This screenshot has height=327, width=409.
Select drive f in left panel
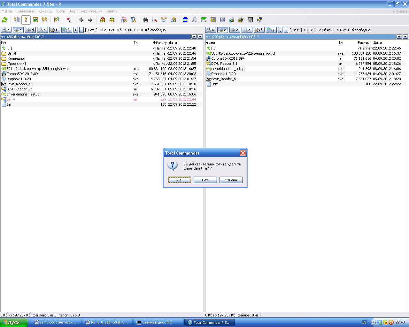coord(54,30)
